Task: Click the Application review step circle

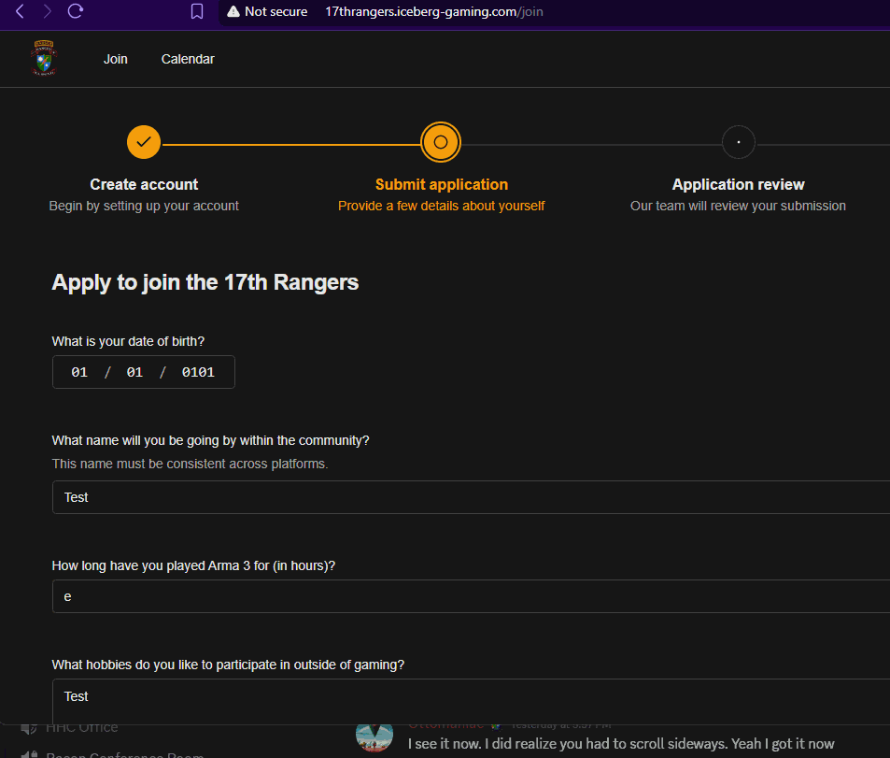Action: click(x=738, y=142)
